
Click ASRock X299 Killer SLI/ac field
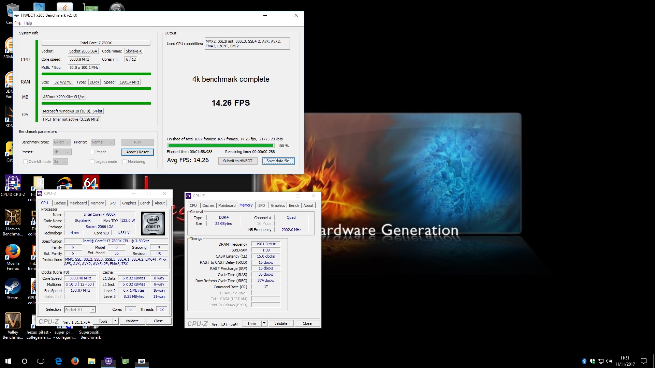[64, 97]
